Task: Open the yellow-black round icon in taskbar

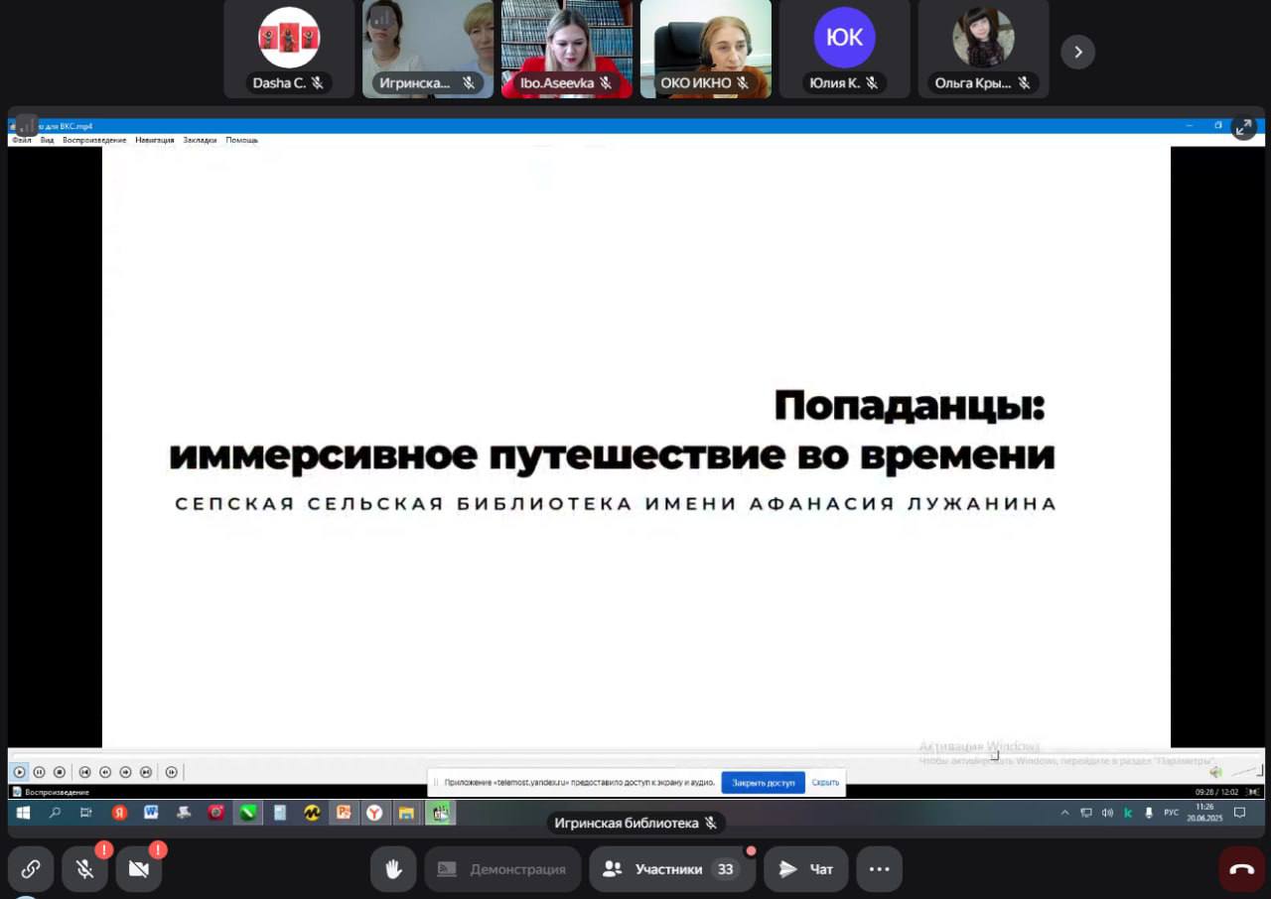Action: click(x=312, y=813)
